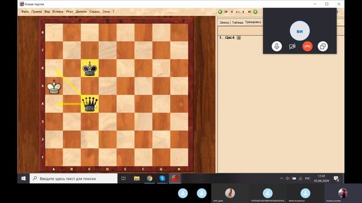Viewport: 362px width, 203px height.
Task: Open File Explorer from the taskbar
Action: [x=137, y=178]
